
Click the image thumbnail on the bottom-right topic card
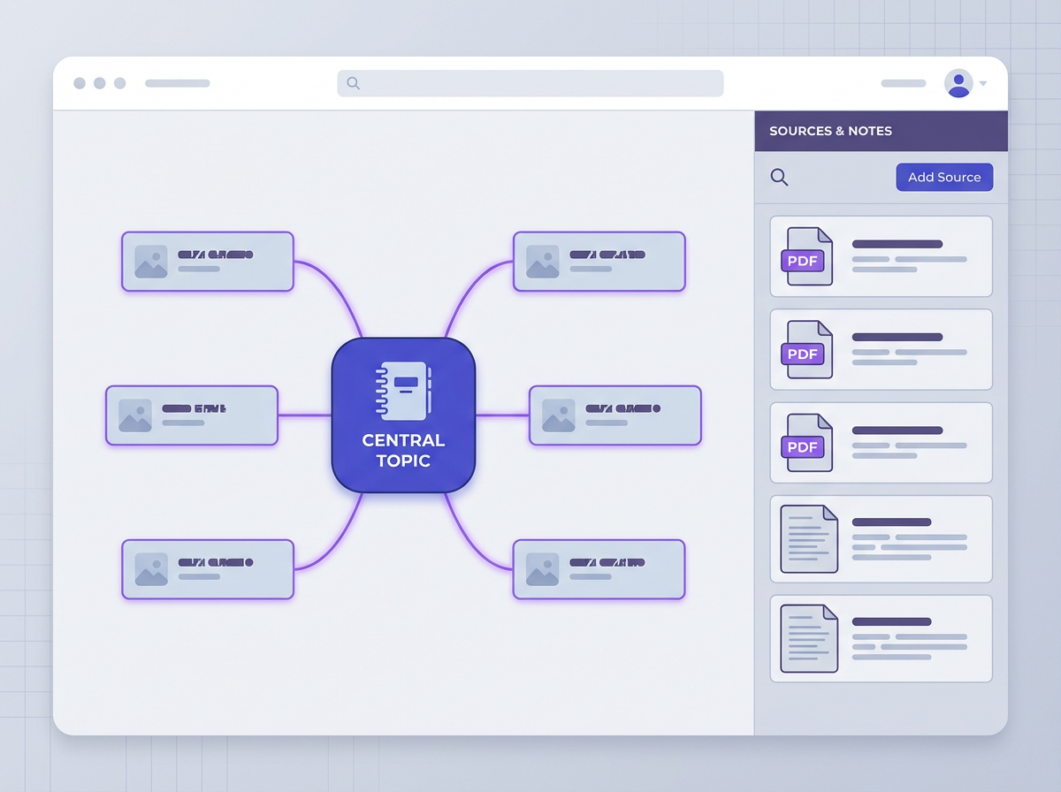tap(541, 569)
